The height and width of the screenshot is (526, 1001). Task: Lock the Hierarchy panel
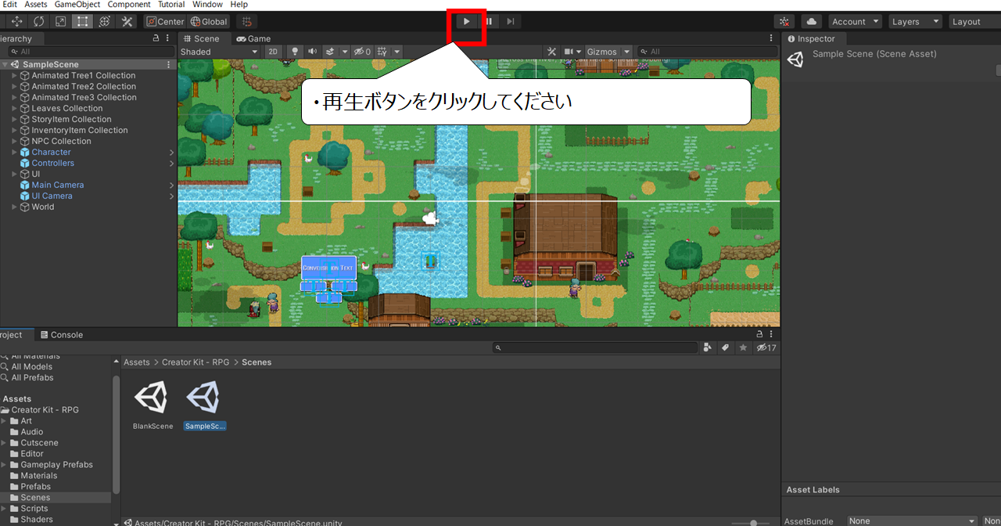156,38
